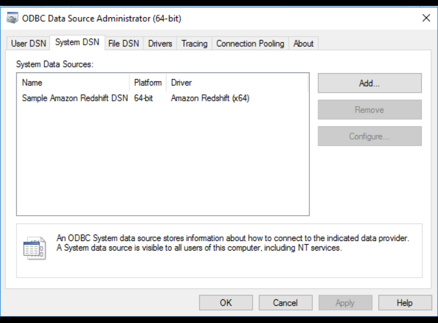This screenshot has height=323, width=438.
Task: Click the Amazon Redshift (x64) driver cell
Action: 210,98
